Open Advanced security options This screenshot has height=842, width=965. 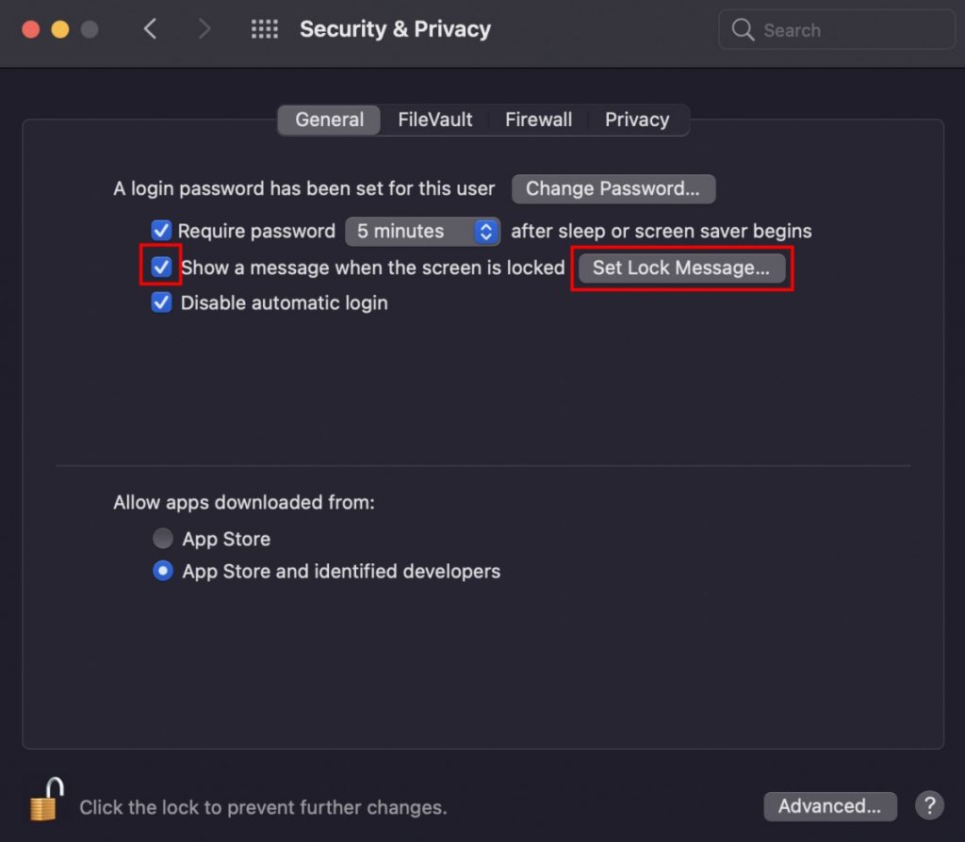(x=830, y=806)
